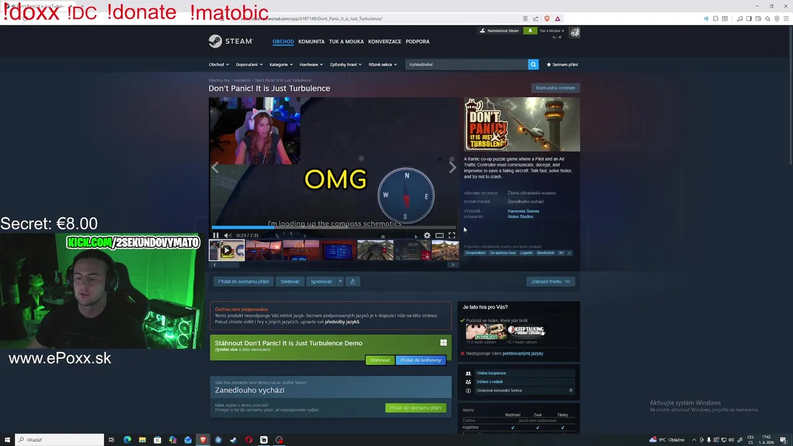Select the first trailer thumbnail with play icon
793x446 pixels.
(x=227, y=250)
